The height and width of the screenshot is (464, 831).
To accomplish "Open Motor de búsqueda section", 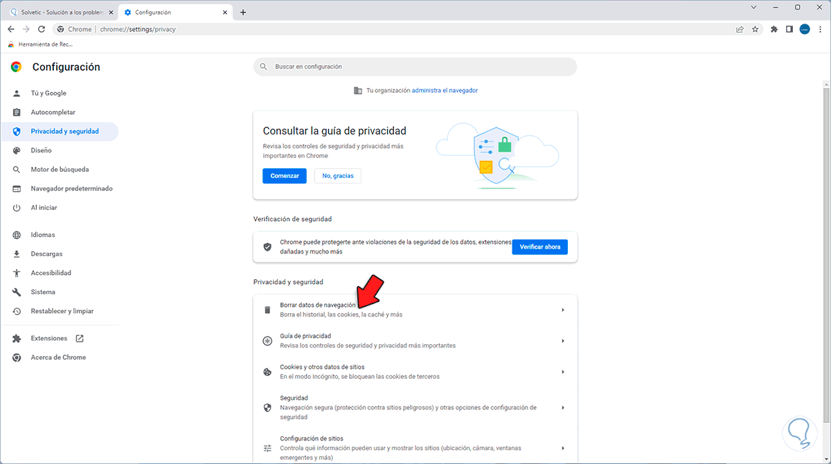I will click(59, 169).
